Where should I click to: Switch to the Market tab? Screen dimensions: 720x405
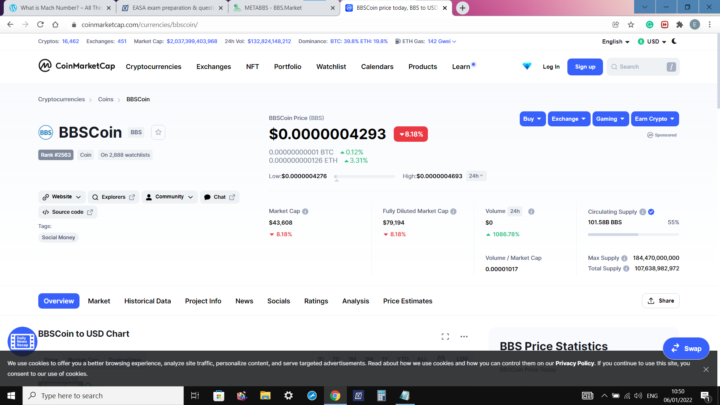click(x=99, y=301)
